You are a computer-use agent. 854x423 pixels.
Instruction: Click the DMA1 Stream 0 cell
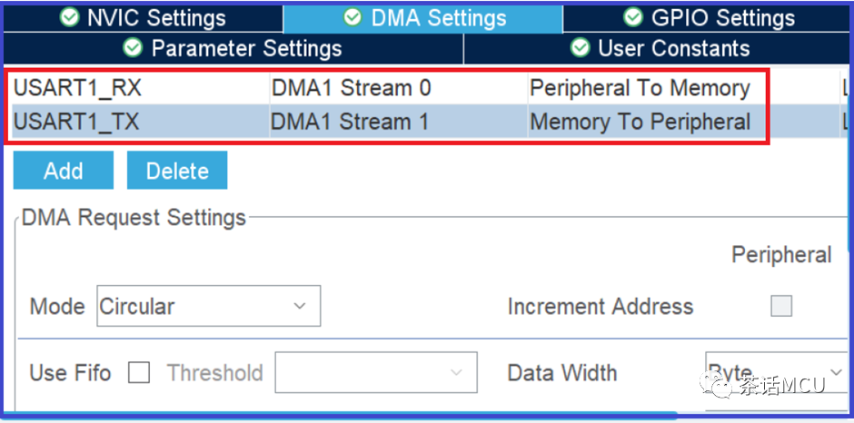[398, 88]
